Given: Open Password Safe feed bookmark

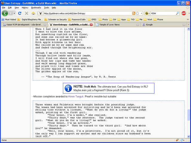Looking at the screenshot, I should tap(77, 19).
